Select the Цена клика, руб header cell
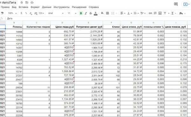Viewport: 191px width, 117px height. point(131,27)
